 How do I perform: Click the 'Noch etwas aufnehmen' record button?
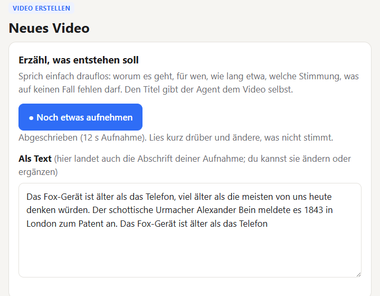pos(80,117)
